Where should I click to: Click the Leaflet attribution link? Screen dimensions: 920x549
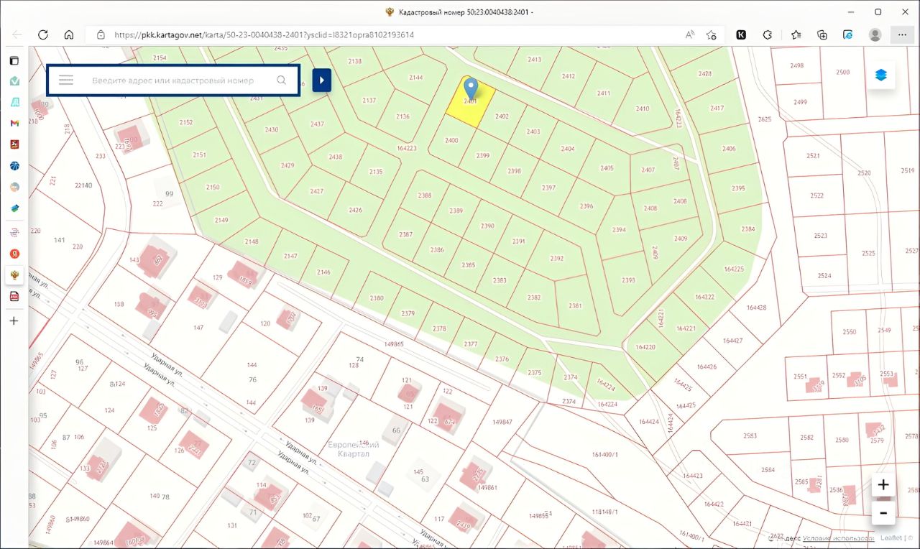(x=891, y=538)
